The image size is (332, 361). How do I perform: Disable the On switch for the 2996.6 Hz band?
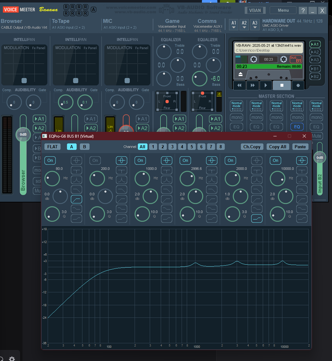click(x=185, y=161)
